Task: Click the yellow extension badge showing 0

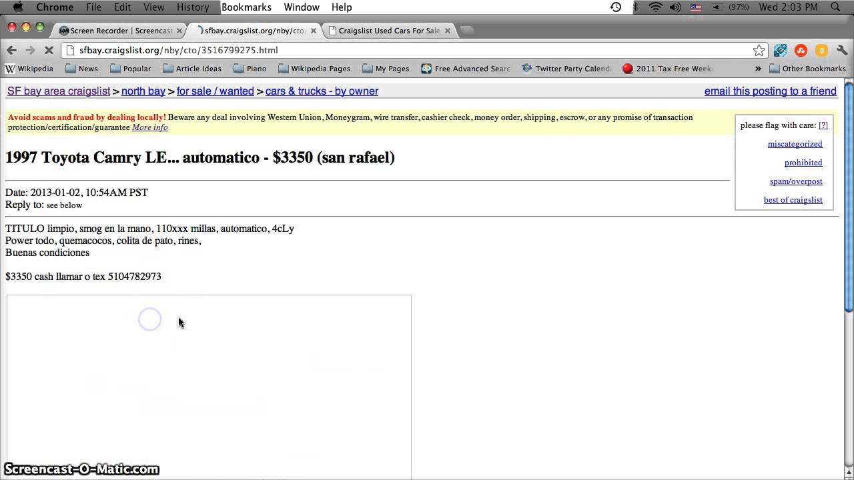Action: [821, 50]
